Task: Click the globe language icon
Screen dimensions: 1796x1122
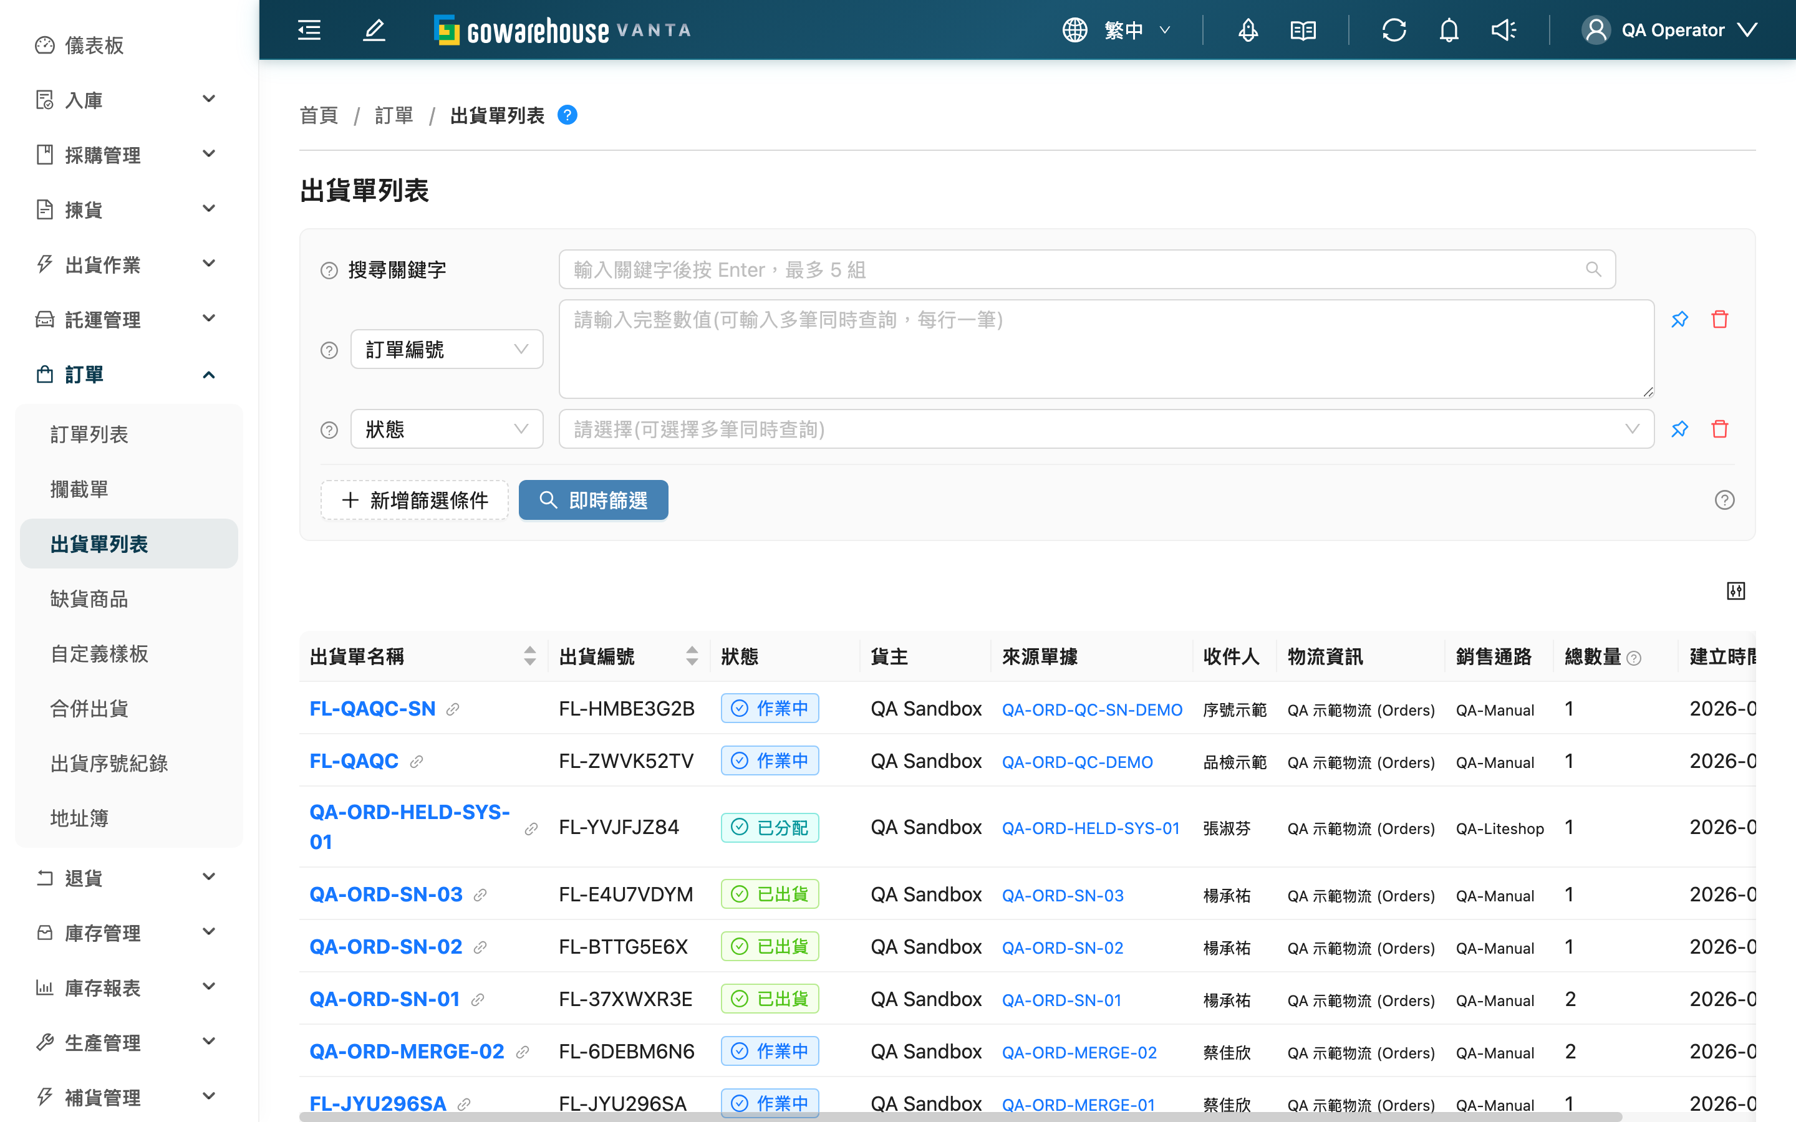Action: pyautogui.click(x=1074, y=30)
